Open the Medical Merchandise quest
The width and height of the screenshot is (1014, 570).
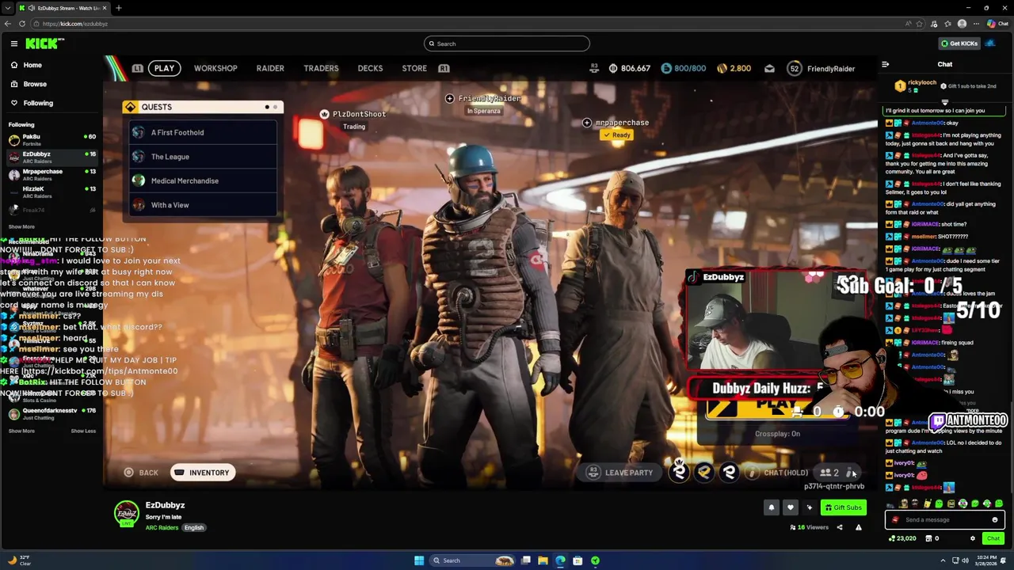coord(203,180)
